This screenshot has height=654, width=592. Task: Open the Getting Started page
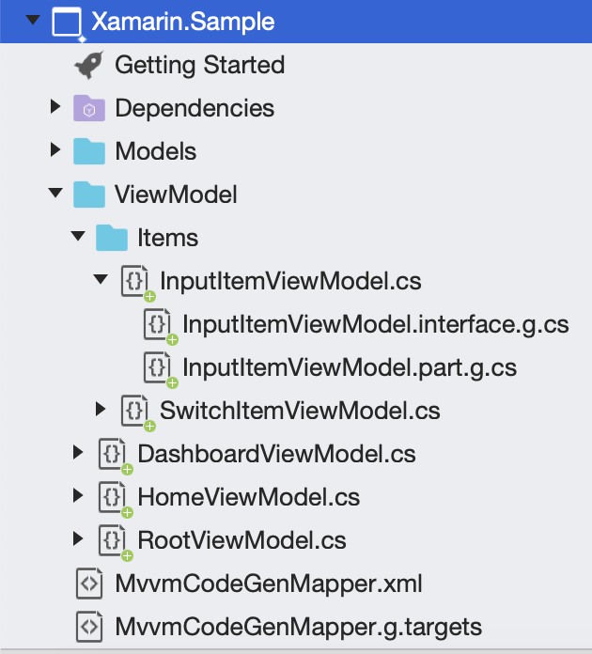pyautogui.click(x=200, y=65)
